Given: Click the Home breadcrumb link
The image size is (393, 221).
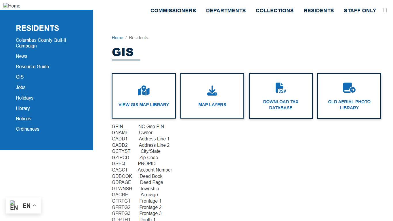Looking at the screenshot, I should [x=117, y=38].
